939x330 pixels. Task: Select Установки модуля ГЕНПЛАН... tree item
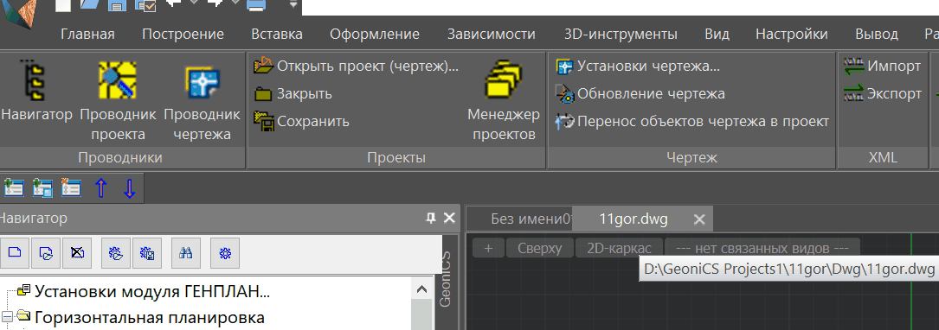click(152, 292)
